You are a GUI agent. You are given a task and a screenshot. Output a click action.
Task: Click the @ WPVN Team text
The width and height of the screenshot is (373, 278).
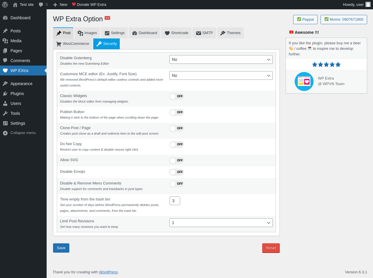pos(331,84)
